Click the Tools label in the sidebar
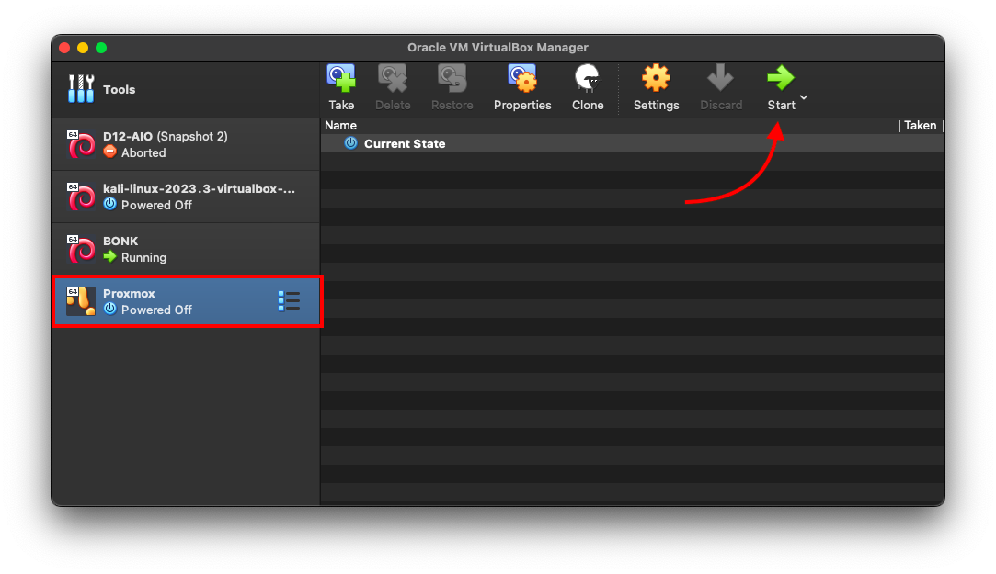The width and height of the screenshot is (996, 574). coord(120,89)
